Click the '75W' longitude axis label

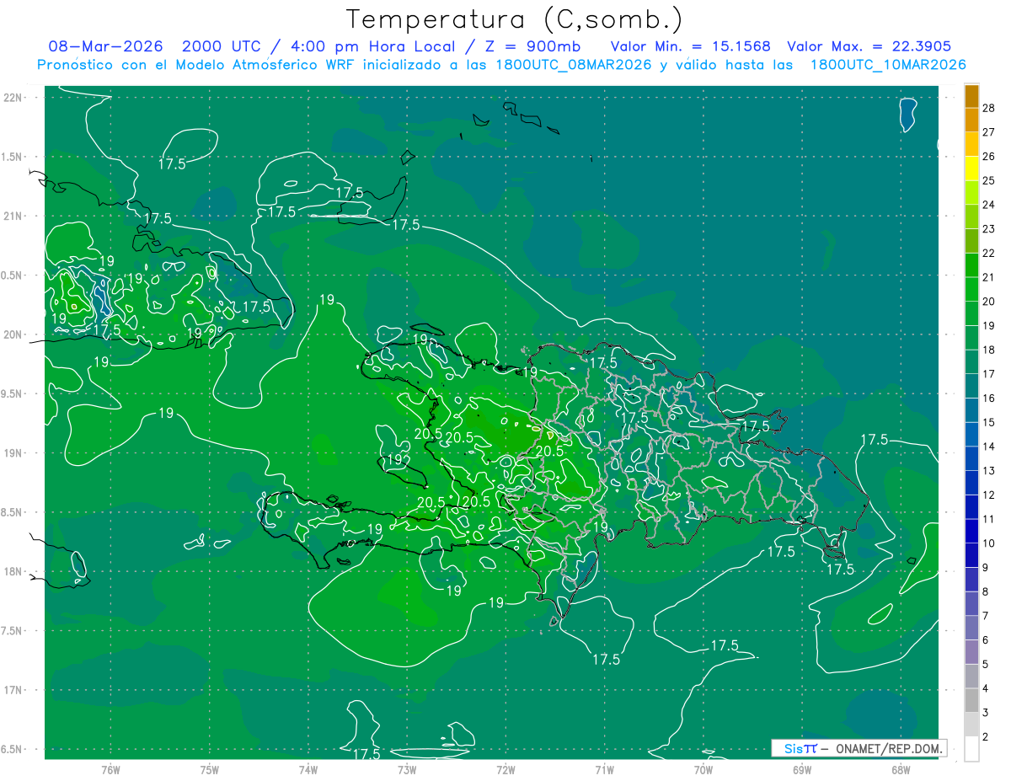pos(210,769)
